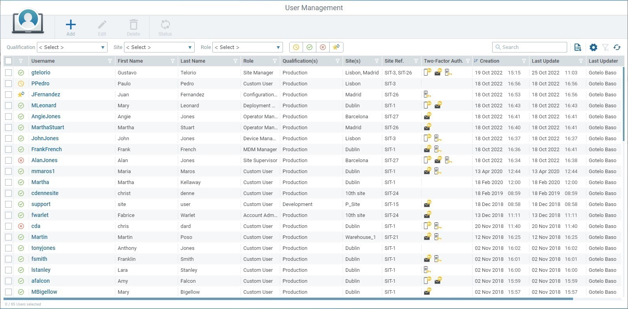This screenshot has height=309, width=628.
Task: Open the gtelorio username link
Action: pyautogui.click(x=41, y=72)
